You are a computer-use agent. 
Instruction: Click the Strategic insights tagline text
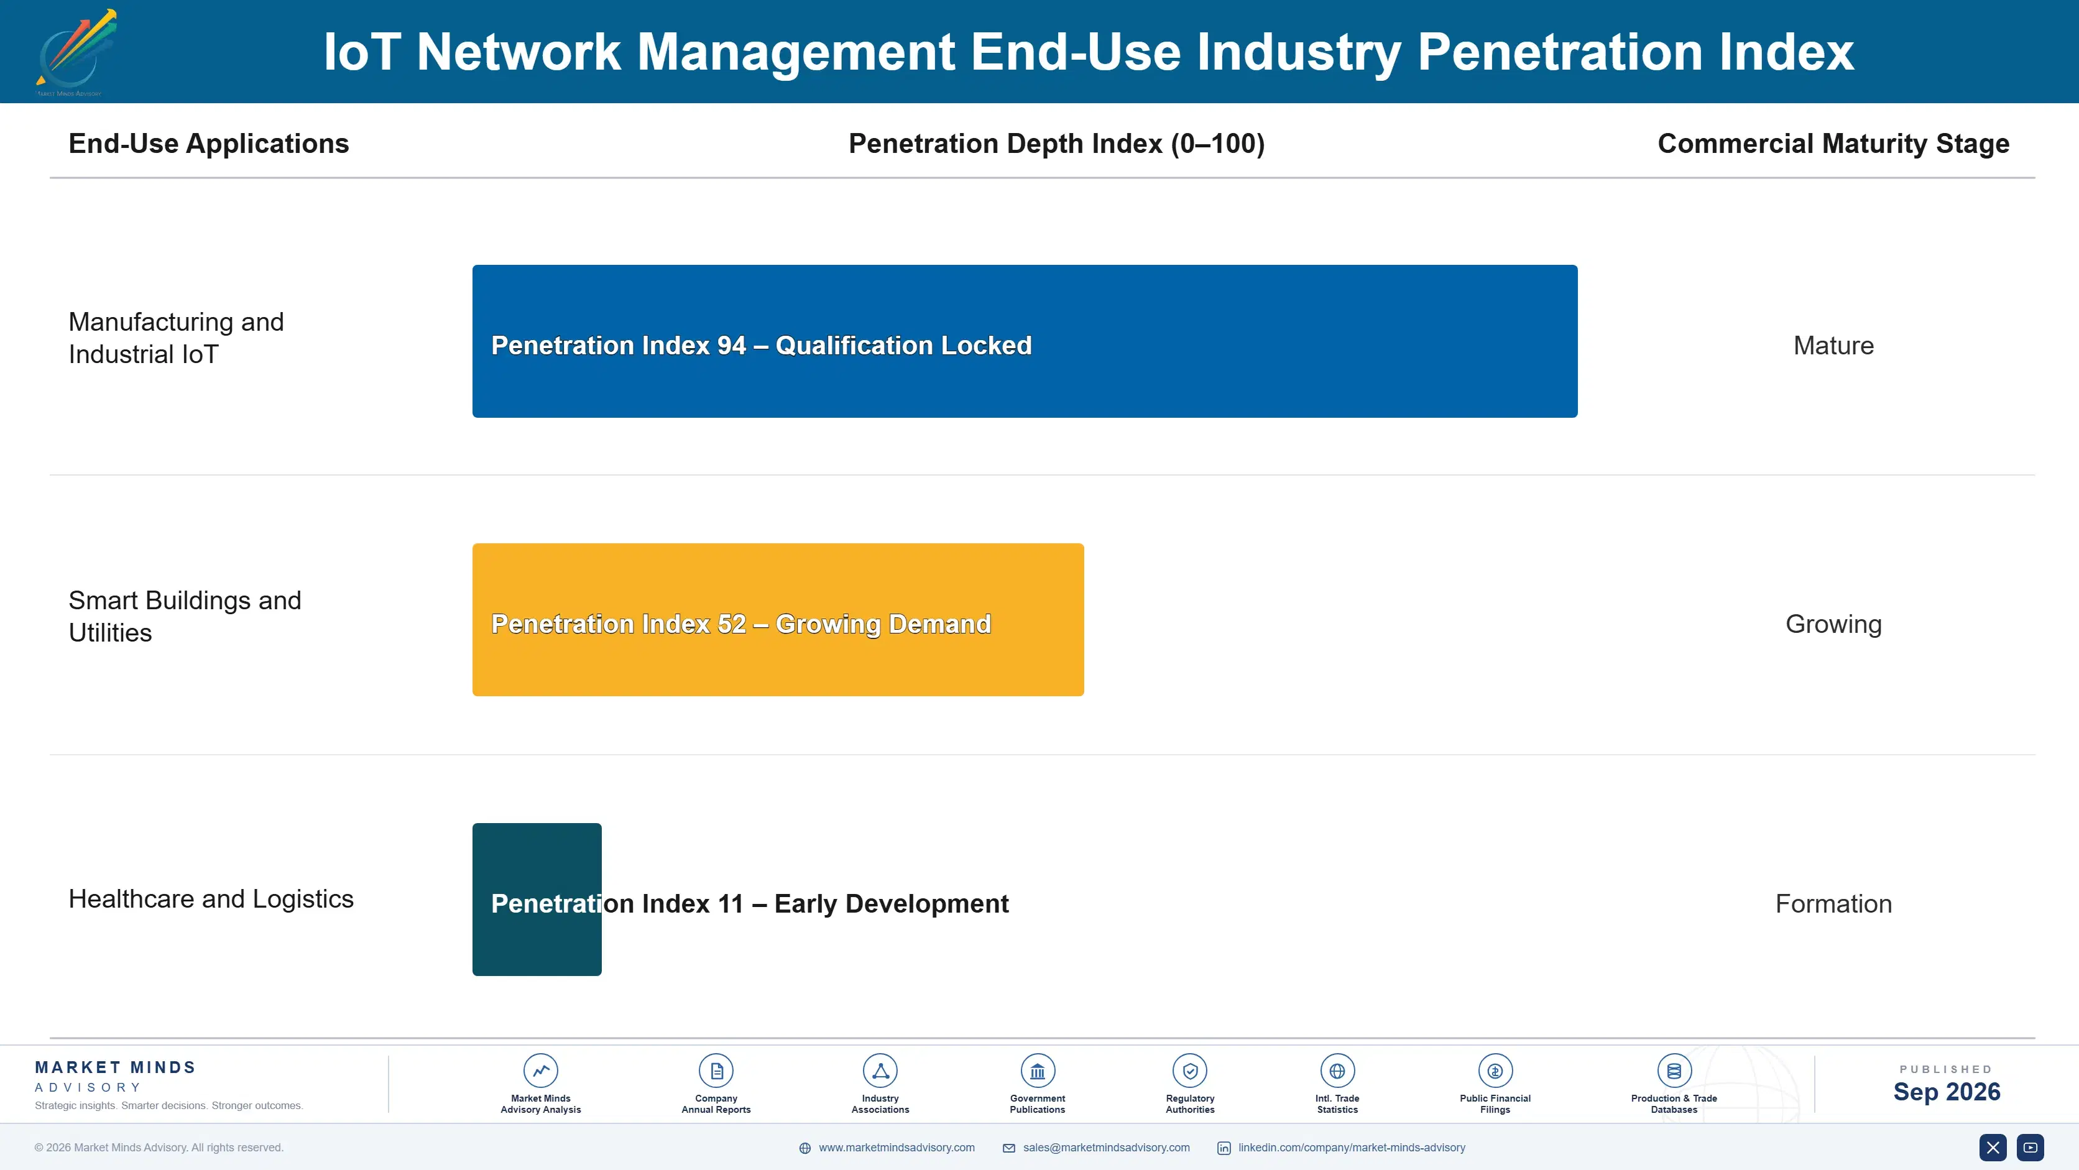pyautogui.click(x=168, y=1105)
